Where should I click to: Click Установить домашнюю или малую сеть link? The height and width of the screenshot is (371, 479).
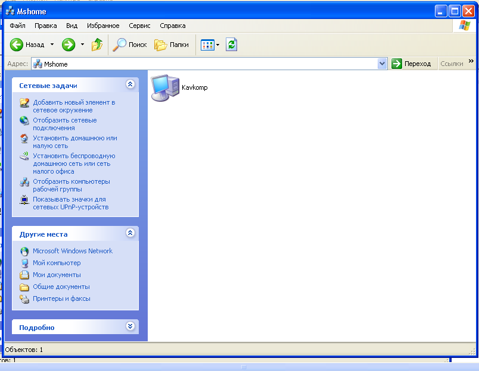pyautogui.click(x=75, y=142)
